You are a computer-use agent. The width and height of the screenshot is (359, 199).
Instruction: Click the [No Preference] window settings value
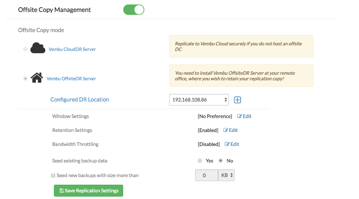coord(215,116)
